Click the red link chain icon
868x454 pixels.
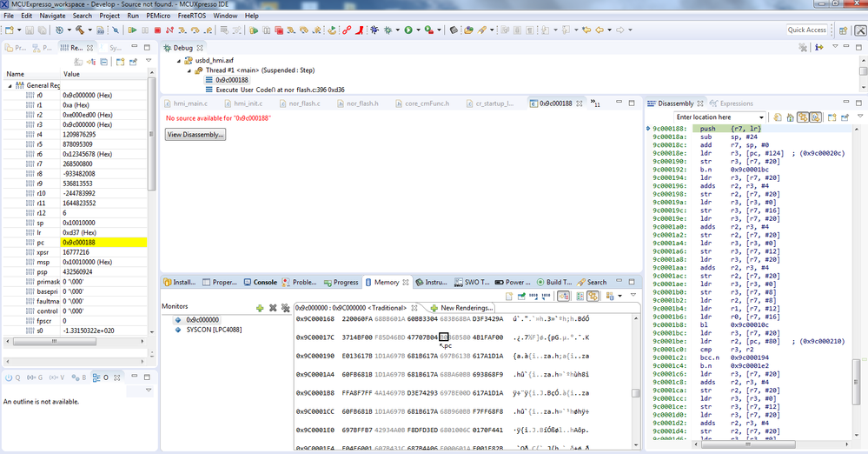click(x=347, y=30)
